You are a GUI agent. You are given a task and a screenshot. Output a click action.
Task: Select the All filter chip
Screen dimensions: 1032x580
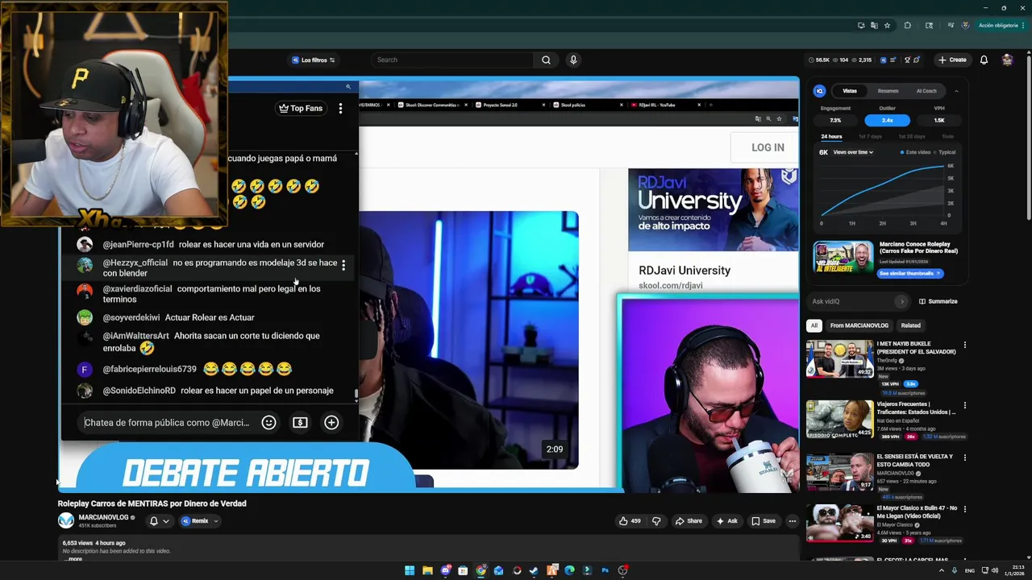[814, 325]
